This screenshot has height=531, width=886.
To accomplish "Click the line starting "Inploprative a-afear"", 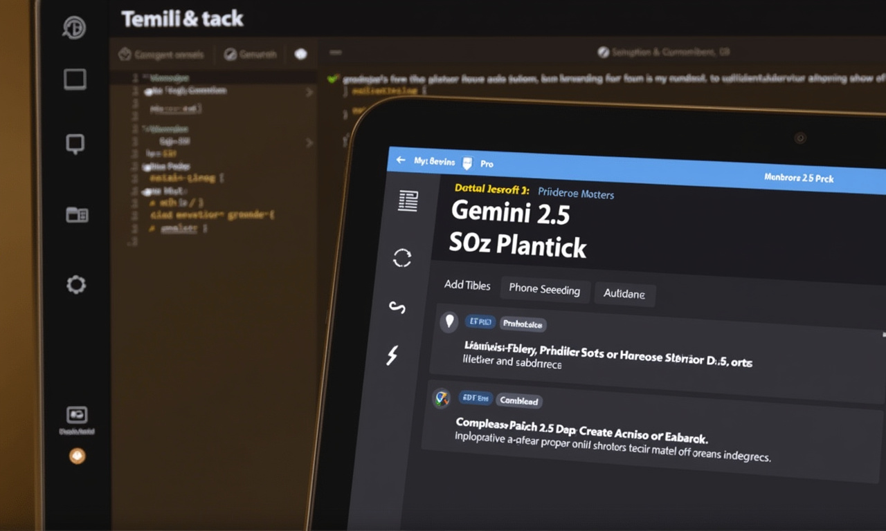I will tap(613, 447).
